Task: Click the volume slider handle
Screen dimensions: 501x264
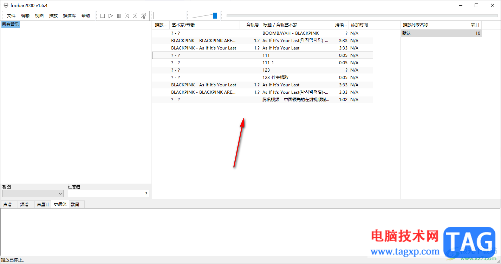Action: (215, 15)
